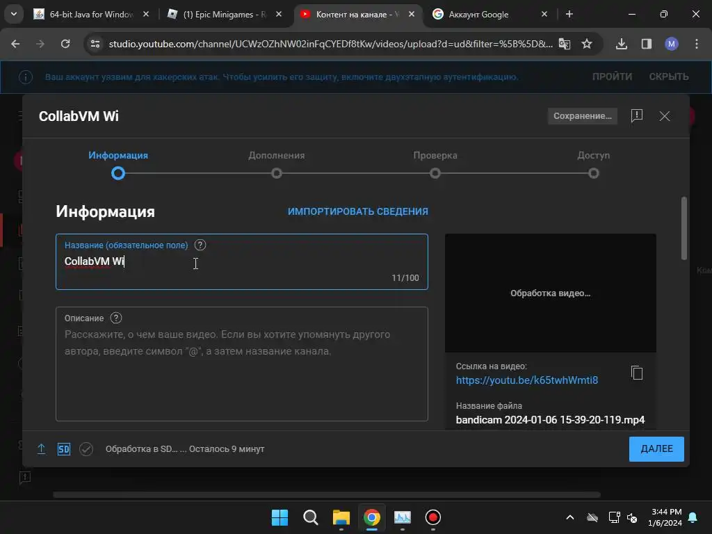Click the Описание description text area
This screenshot has width=712, height=534.
click(242, 364)
